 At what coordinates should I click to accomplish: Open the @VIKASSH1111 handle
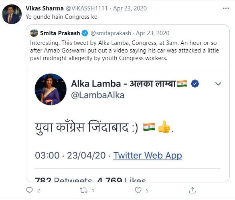pyautogui.click(x=87, y=8)
